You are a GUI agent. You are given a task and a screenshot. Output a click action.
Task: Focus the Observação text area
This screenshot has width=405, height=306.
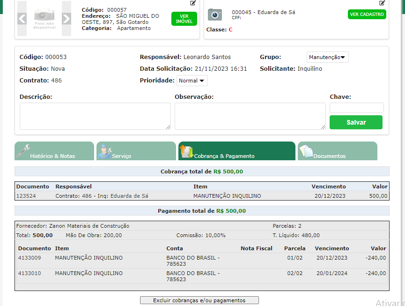tap(250, 116)
